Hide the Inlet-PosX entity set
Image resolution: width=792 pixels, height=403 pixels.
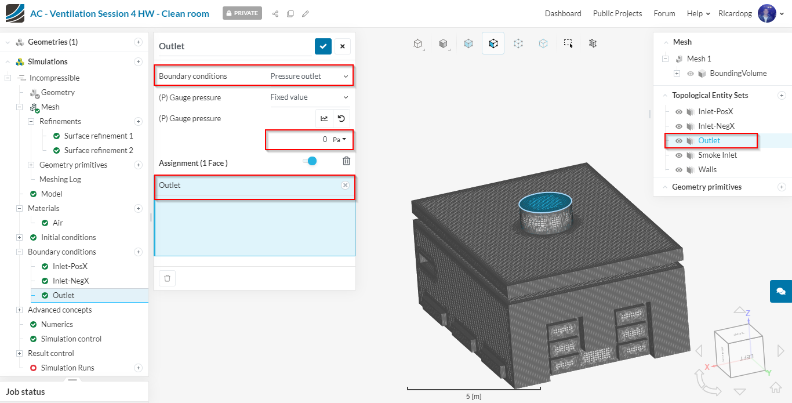pos(679,111)
